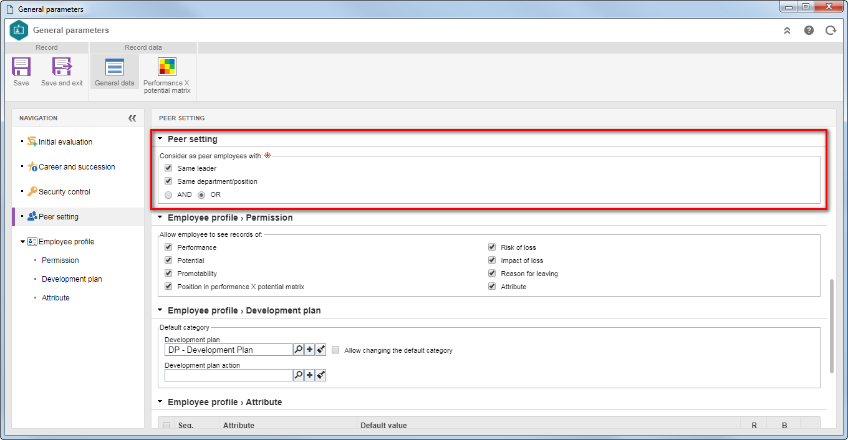Screen dimensions: 848x440
Task: Uncheck the Performance checkbox
Action: 168,247
